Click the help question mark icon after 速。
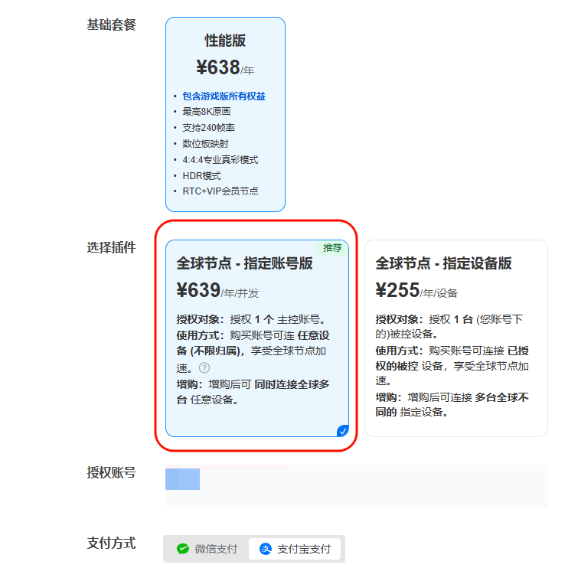The width and height of the screenshot is (578, 581). point(204,367)
